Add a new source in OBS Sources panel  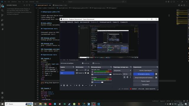[76, 85]
